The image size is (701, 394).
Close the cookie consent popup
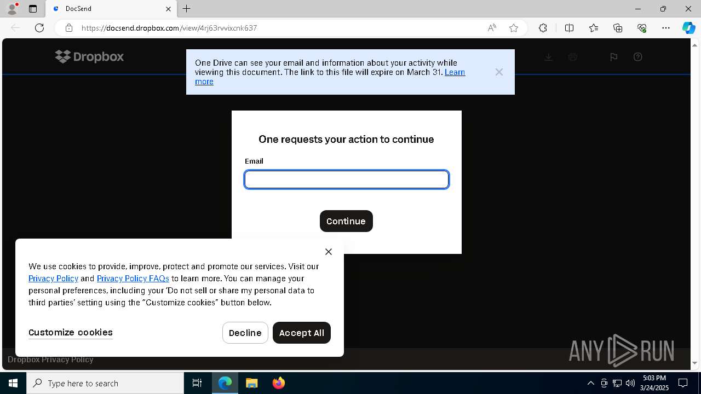pyautogui.click(x=329, y=252)
